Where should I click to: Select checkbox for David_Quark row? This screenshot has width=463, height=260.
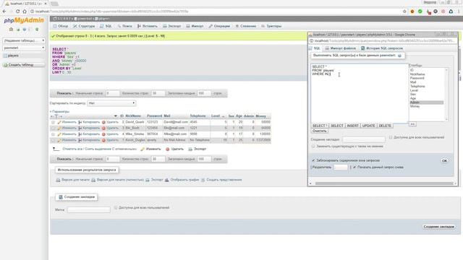tap(53, 122)
